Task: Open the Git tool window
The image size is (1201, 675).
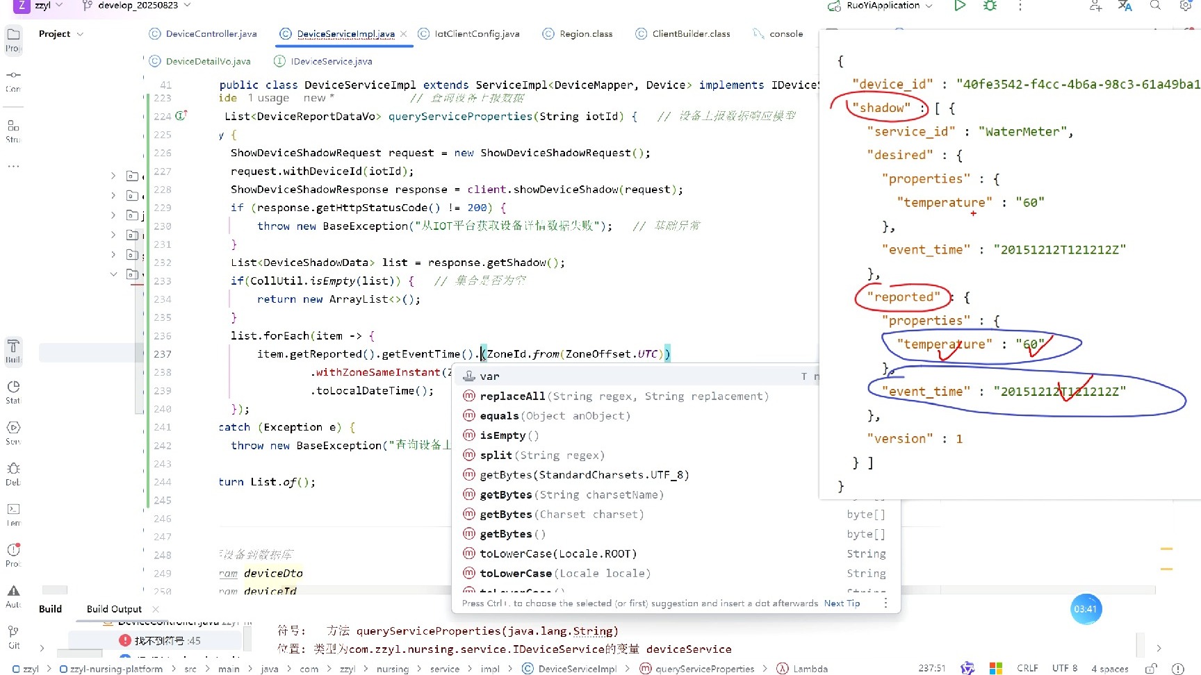Action: (13, 631)
